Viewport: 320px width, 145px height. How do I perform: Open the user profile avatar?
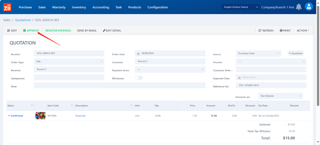point(309,7)
